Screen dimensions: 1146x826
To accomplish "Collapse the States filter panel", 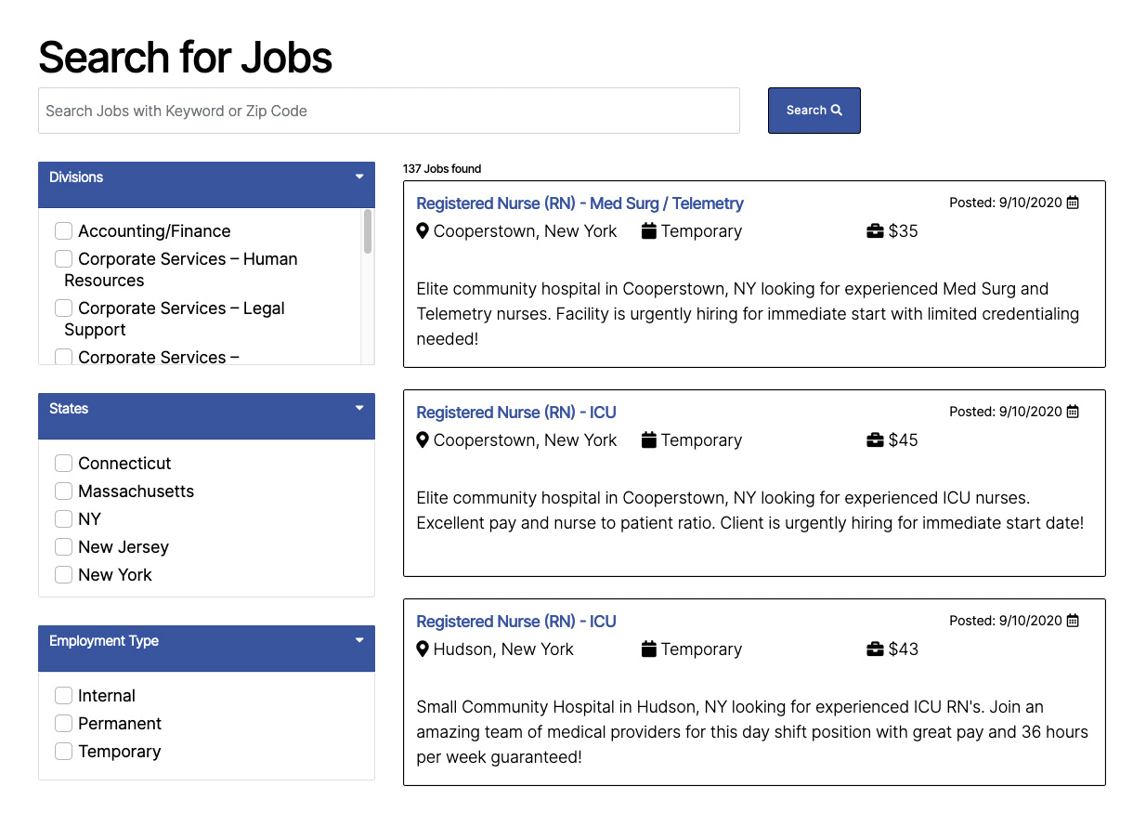I will click(x=359, y=406).
